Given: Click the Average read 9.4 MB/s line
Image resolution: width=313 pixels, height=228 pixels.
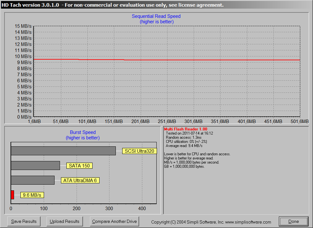Looking at the screenshot, I should coord(183,146).
